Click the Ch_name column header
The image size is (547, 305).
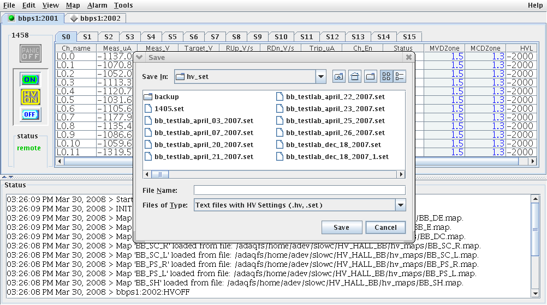[76, 48]
